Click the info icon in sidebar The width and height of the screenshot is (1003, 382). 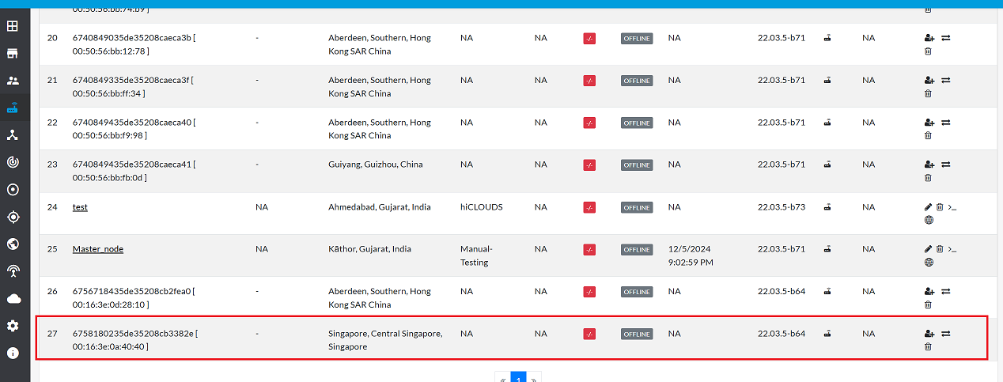(x=13, y=353)
